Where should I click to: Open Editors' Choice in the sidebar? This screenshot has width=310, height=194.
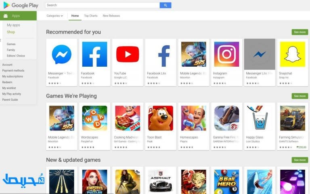click(16, 56)
